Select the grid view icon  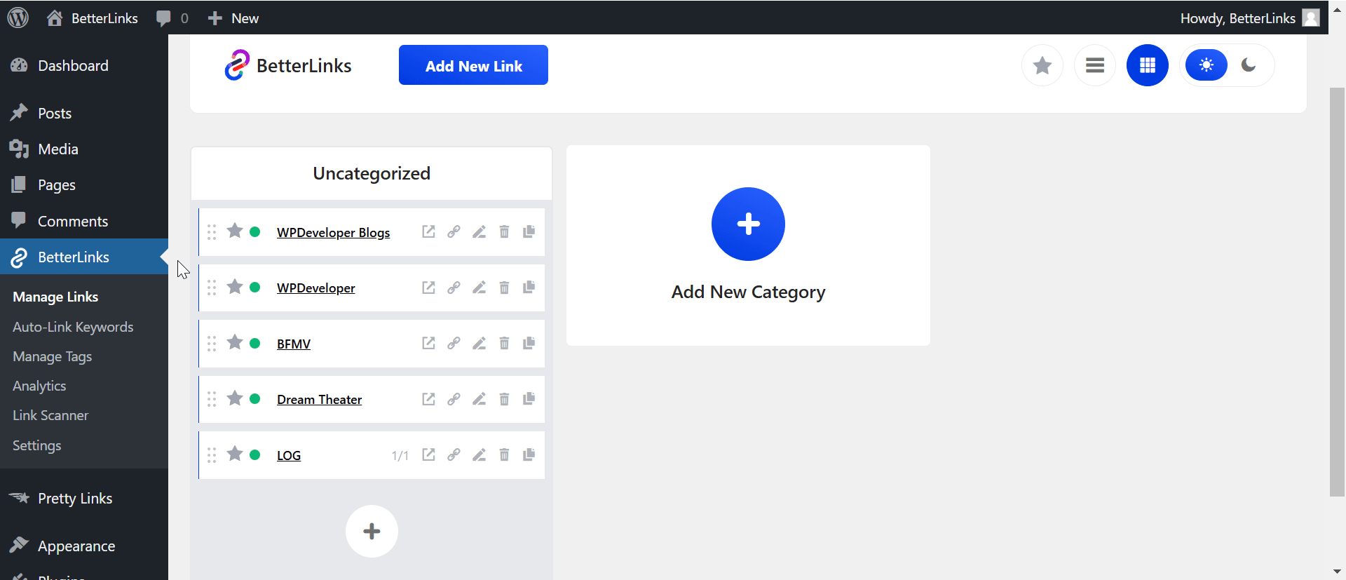[x=1147, y=65]
